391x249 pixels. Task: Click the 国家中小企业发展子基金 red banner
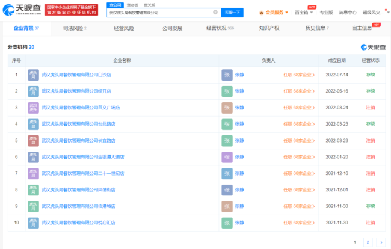[x=72, y=10]
